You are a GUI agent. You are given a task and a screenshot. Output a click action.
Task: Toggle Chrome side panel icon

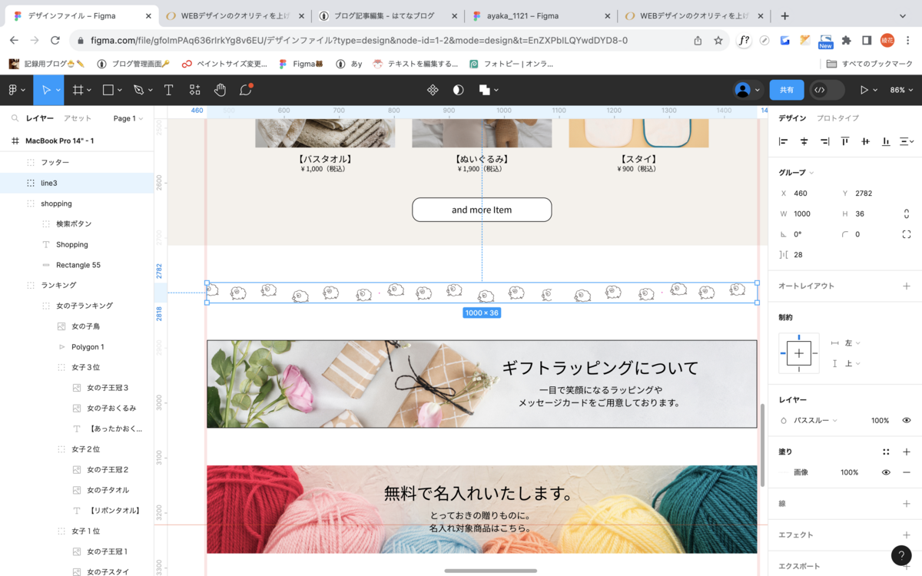click(x=867, y=41)
